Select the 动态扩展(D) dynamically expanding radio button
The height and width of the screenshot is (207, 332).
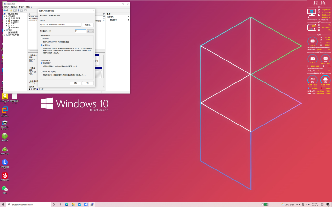click(x=42, y=72)
